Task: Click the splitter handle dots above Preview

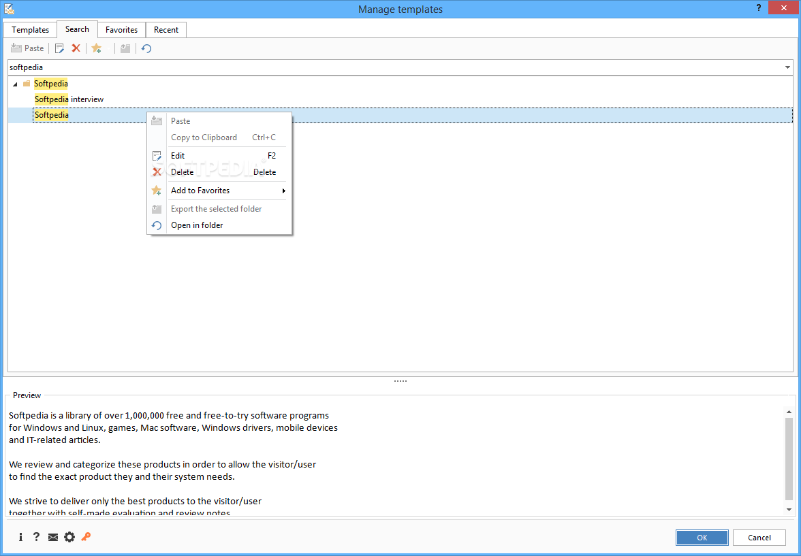Action: click(x=400, y=381)
